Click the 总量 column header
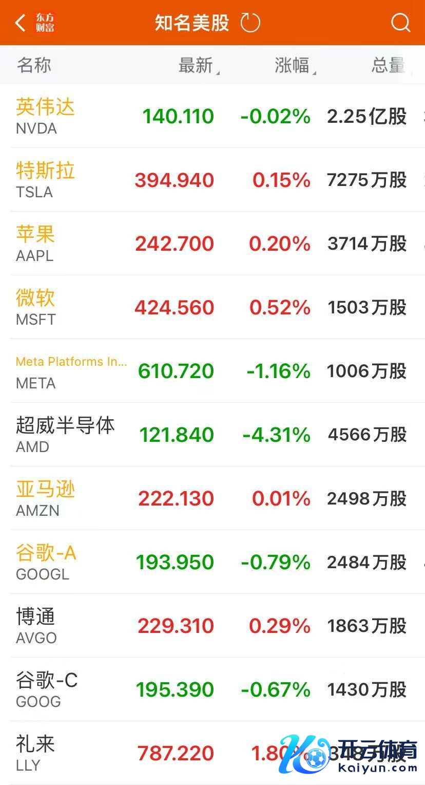This screenshot has width=425, height=785. point(388,65)
